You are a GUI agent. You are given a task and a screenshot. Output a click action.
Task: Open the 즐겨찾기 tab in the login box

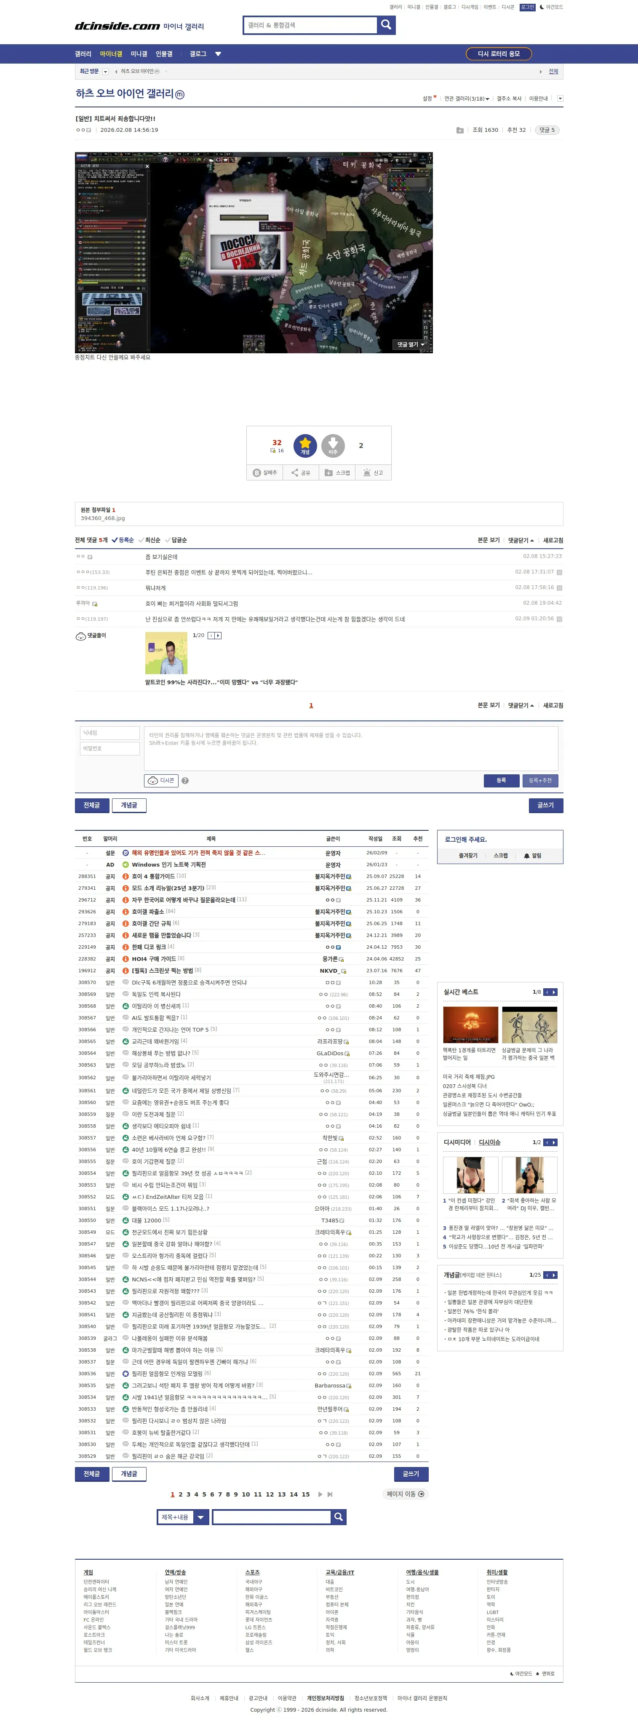[468, 856]
